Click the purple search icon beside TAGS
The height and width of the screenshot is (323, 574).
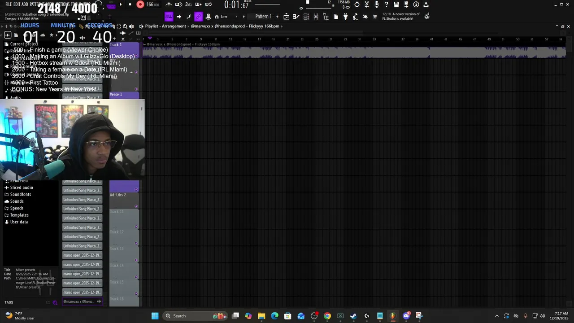(x=55, y=302)
